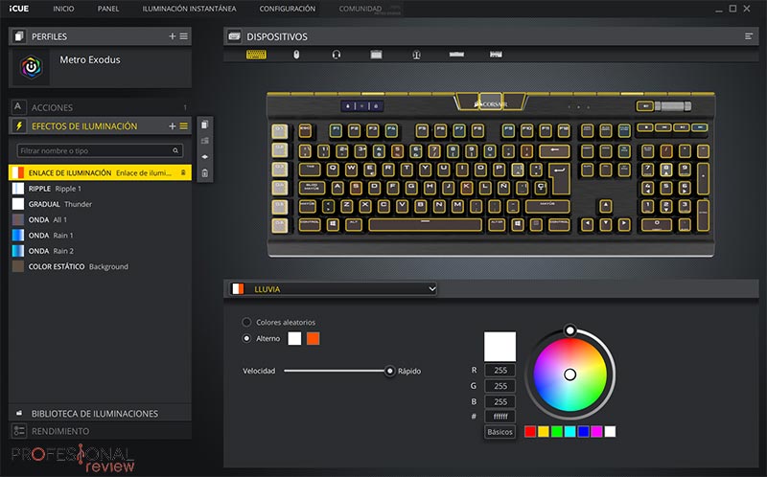Select the Ripple 1 lighting effect
Image resolution: width=767 pixels, height=477 pixels.
[x=100, y=188]
